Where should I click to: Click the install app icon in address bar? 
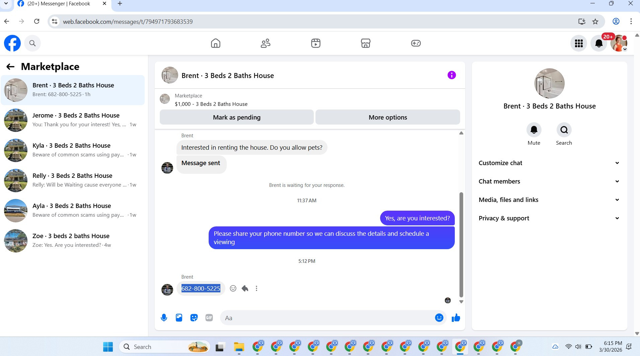(x=582, y=22)
